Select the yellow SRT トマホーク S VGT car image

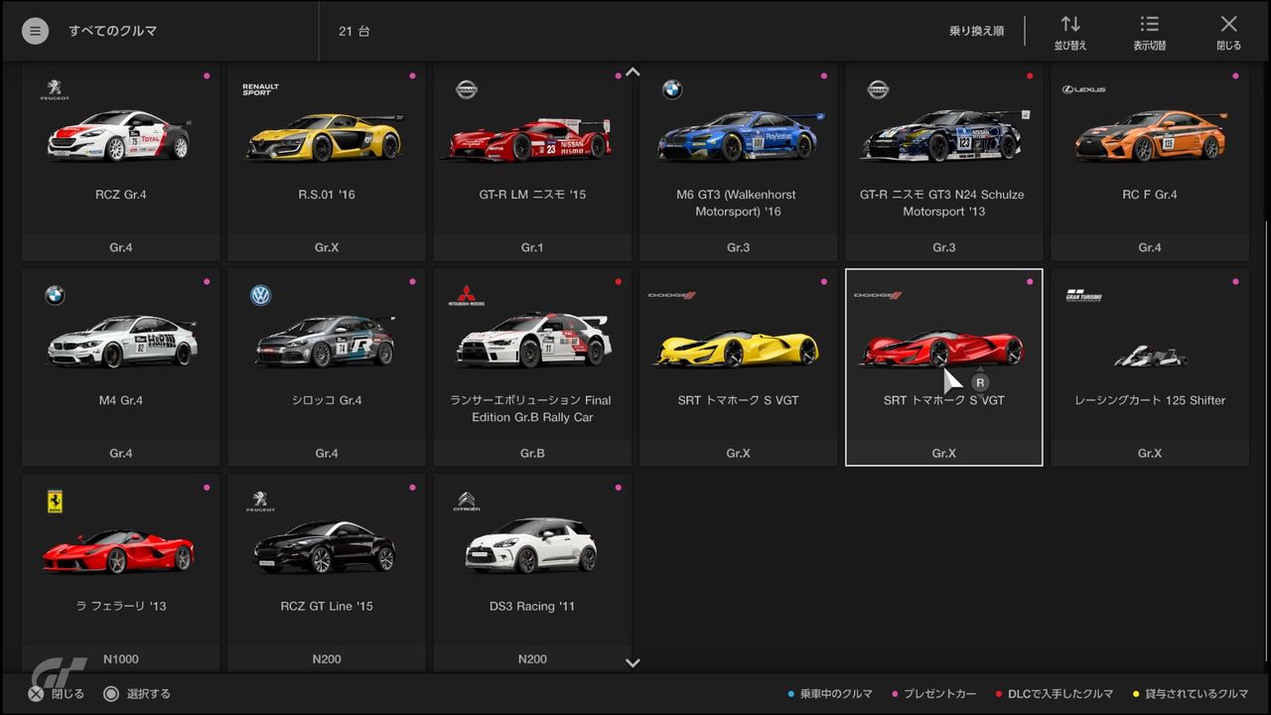click(x=737, y=350)
